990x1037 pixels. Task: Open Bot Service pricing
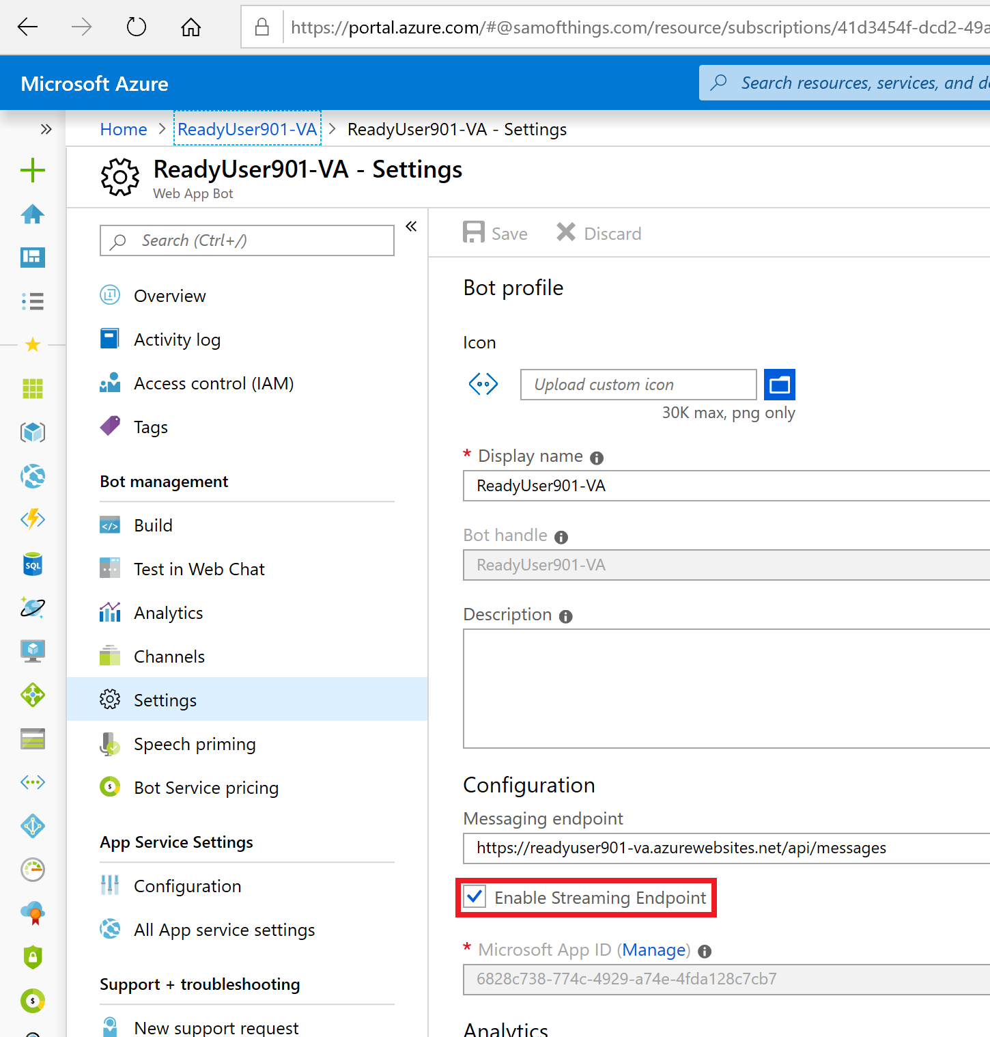pyautogui.click(x=247, y=788)
